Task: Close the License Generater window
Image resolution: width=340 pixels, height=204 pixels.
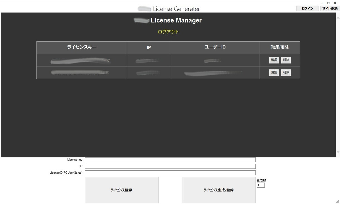Action: 335,3
